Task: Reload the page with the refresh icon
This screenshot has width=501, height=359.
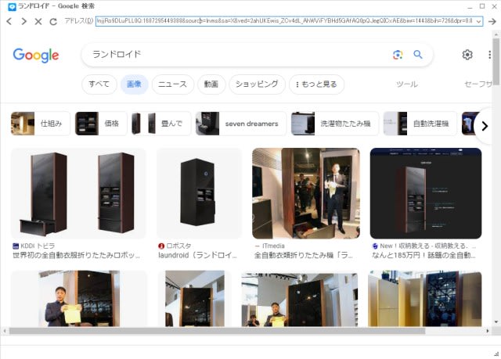Action: tap(53, 21)
